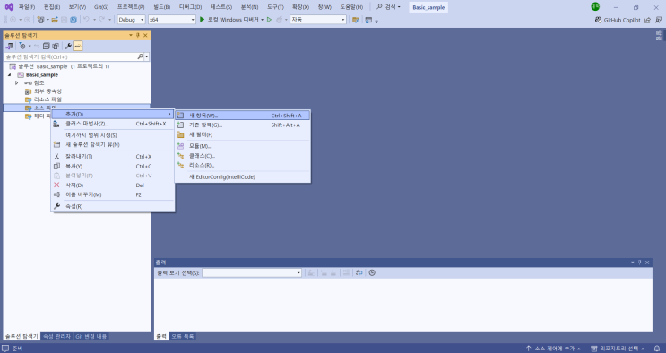Click the Show All Files icon in Solution Explorer

pos(56,46)
